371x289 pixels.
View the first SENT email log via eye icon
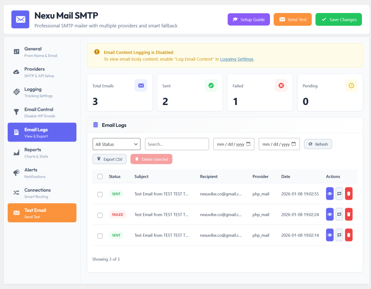(330, 194)
